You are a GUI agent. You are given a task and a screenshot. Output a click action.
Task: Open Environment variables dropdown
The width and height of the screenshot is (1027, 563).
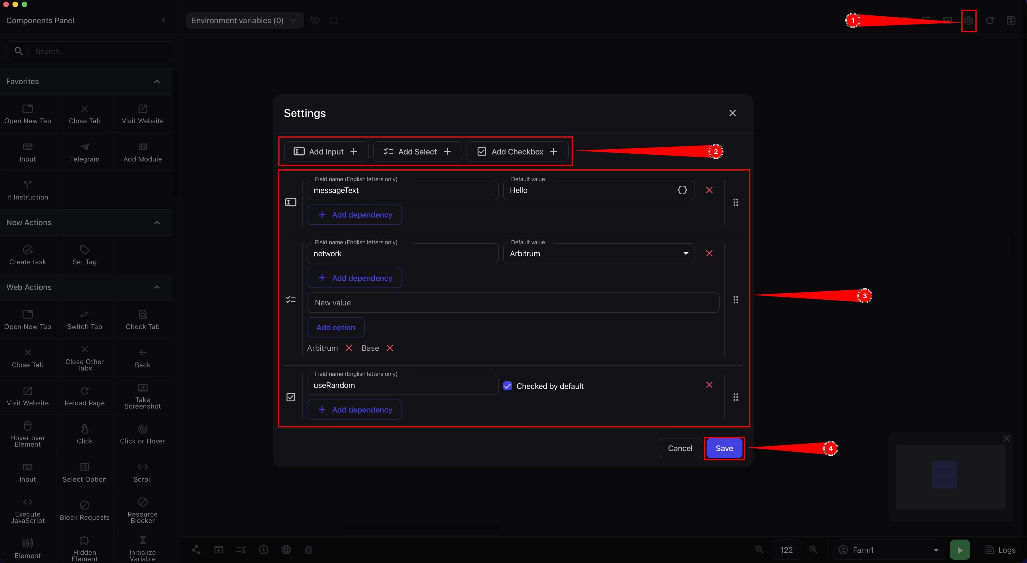[x=244, y=20]
